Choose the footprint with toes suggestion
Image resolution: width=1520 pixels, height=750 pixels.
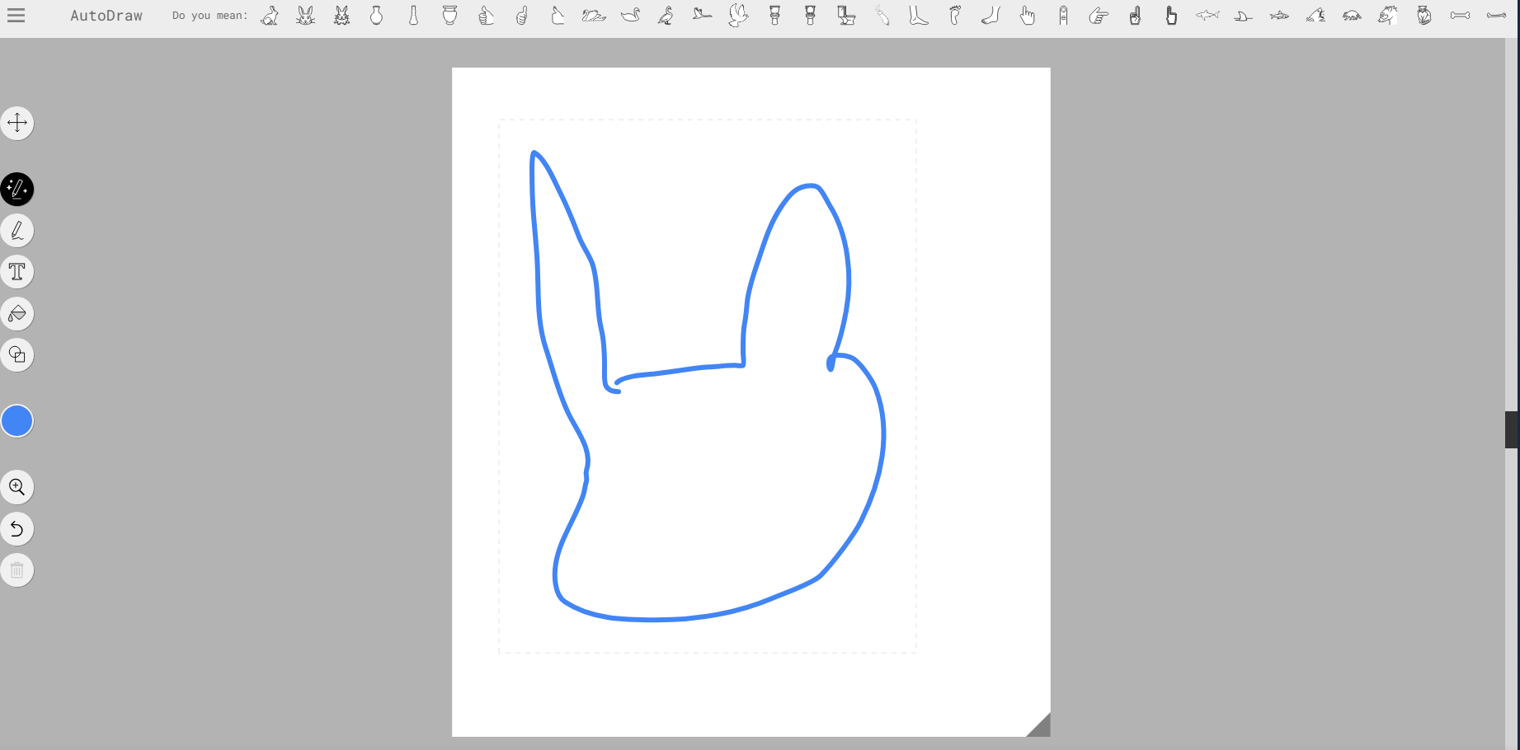(955, 16)
